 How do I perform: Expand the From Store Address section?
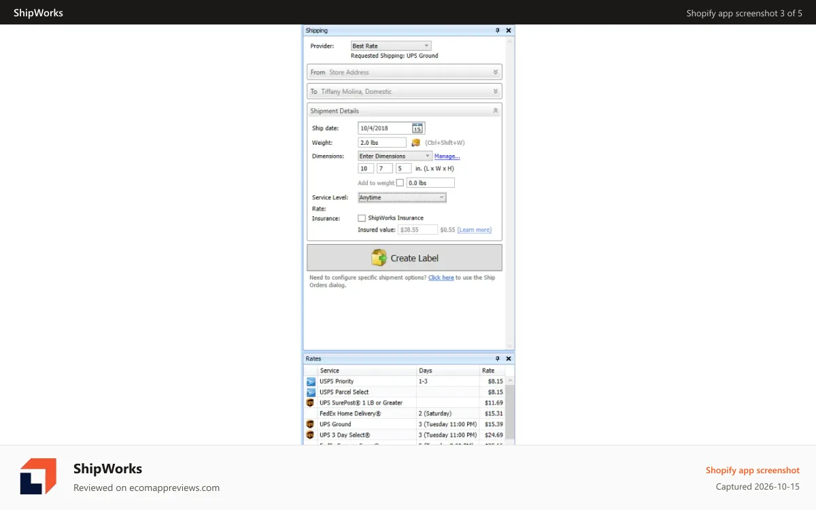[x=405, y=72]
